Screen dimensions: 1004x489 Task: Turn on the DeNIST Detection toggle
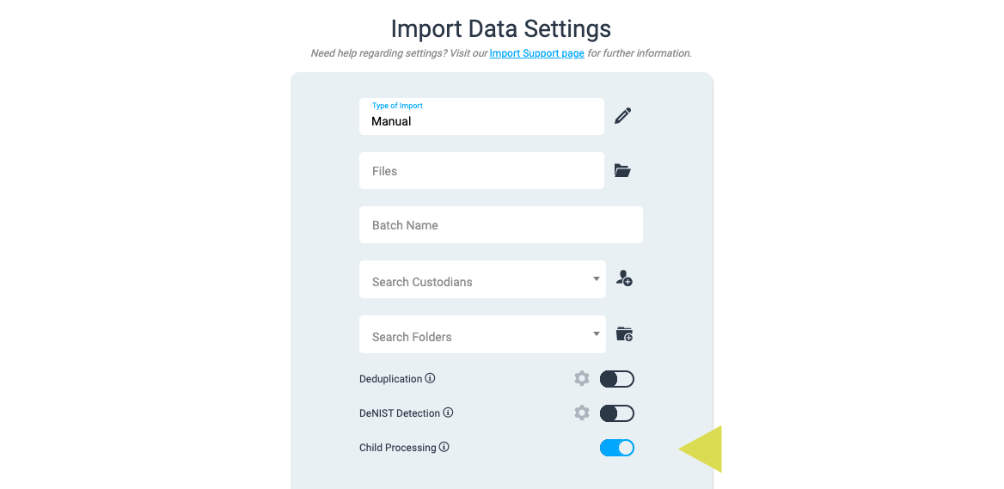click(617, 413)
